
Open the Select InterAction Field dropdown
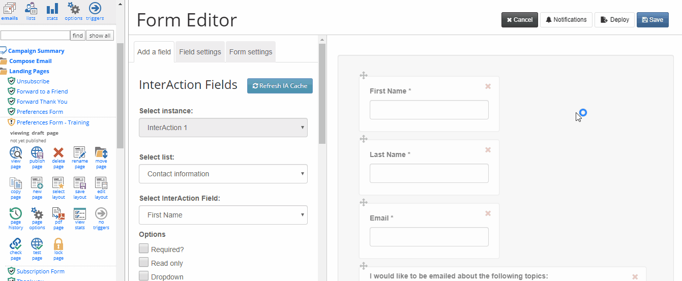pos(223,215)
